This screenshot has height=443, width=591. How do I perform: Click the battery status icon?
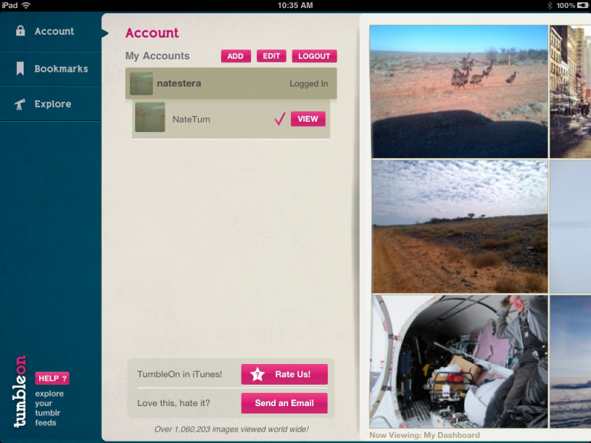[583, 5]
